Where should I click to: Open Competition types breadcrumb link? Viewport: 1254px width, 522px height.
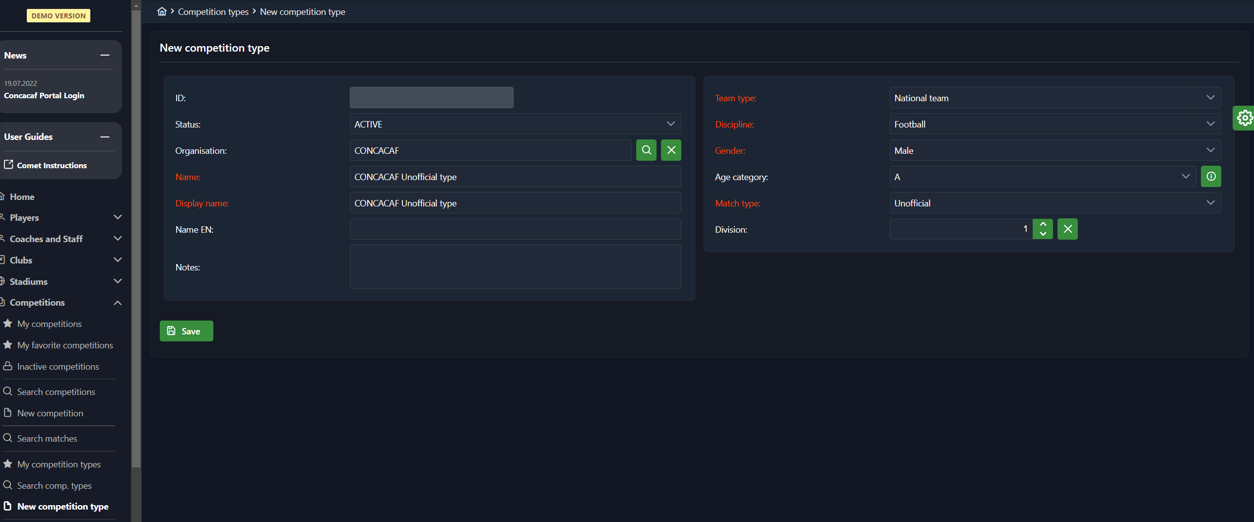point(213,11)
